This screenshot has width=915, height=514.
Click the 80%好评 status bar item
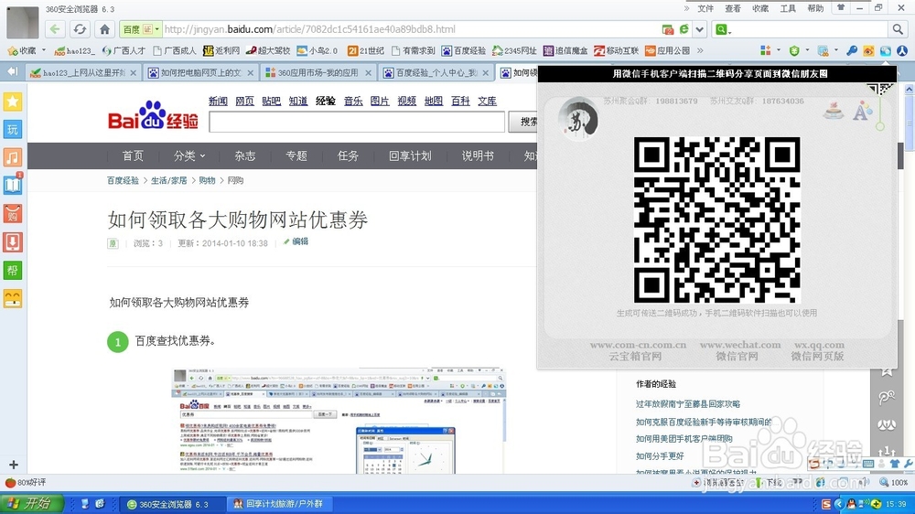coord(25,483)
